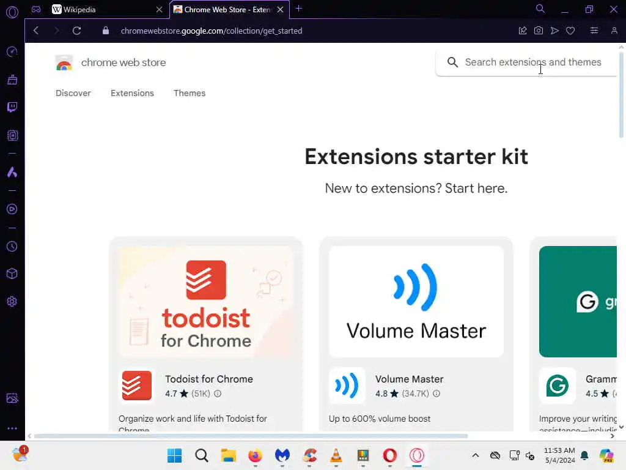The width and height of the screenshot is (626, 470).
Task: Click the Chrome Web Store rainbow logo
Action: (64, 63)
